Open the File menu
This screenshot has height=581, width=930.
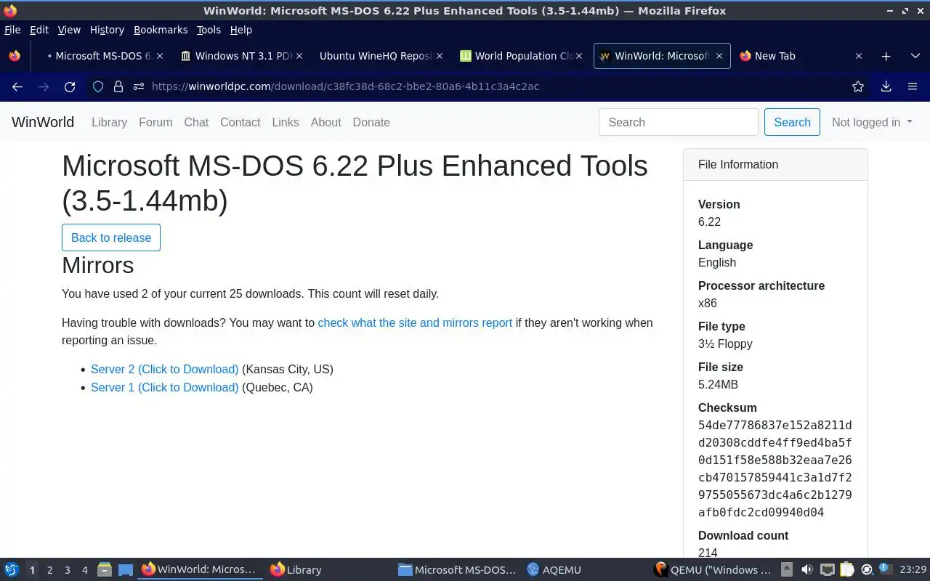tap(12, 30)
